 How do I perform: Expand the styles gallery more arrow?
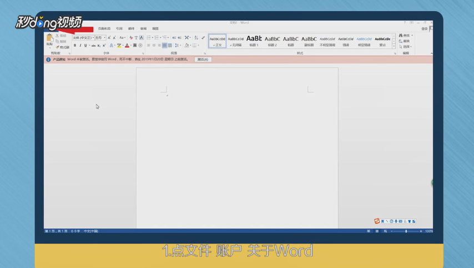click(x=394, y=47)
